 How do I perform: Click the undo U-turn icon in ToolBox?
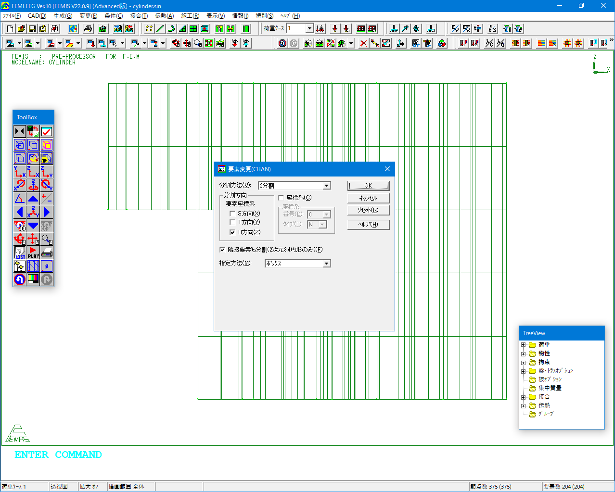click(20, 279)
